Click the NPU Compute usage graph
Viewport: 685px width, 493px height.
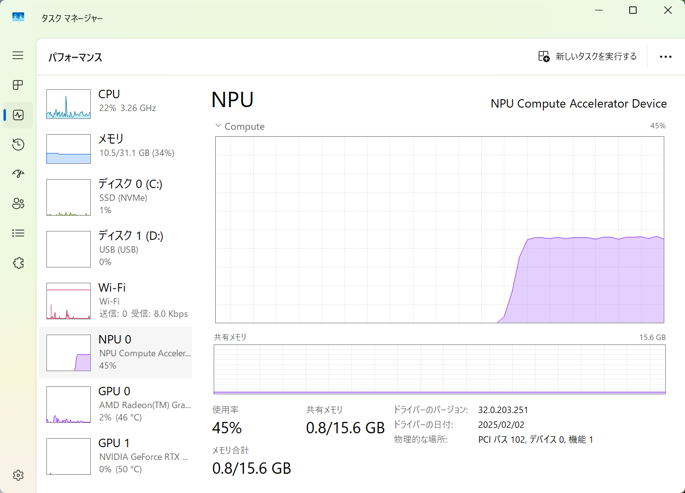[439, 229]
